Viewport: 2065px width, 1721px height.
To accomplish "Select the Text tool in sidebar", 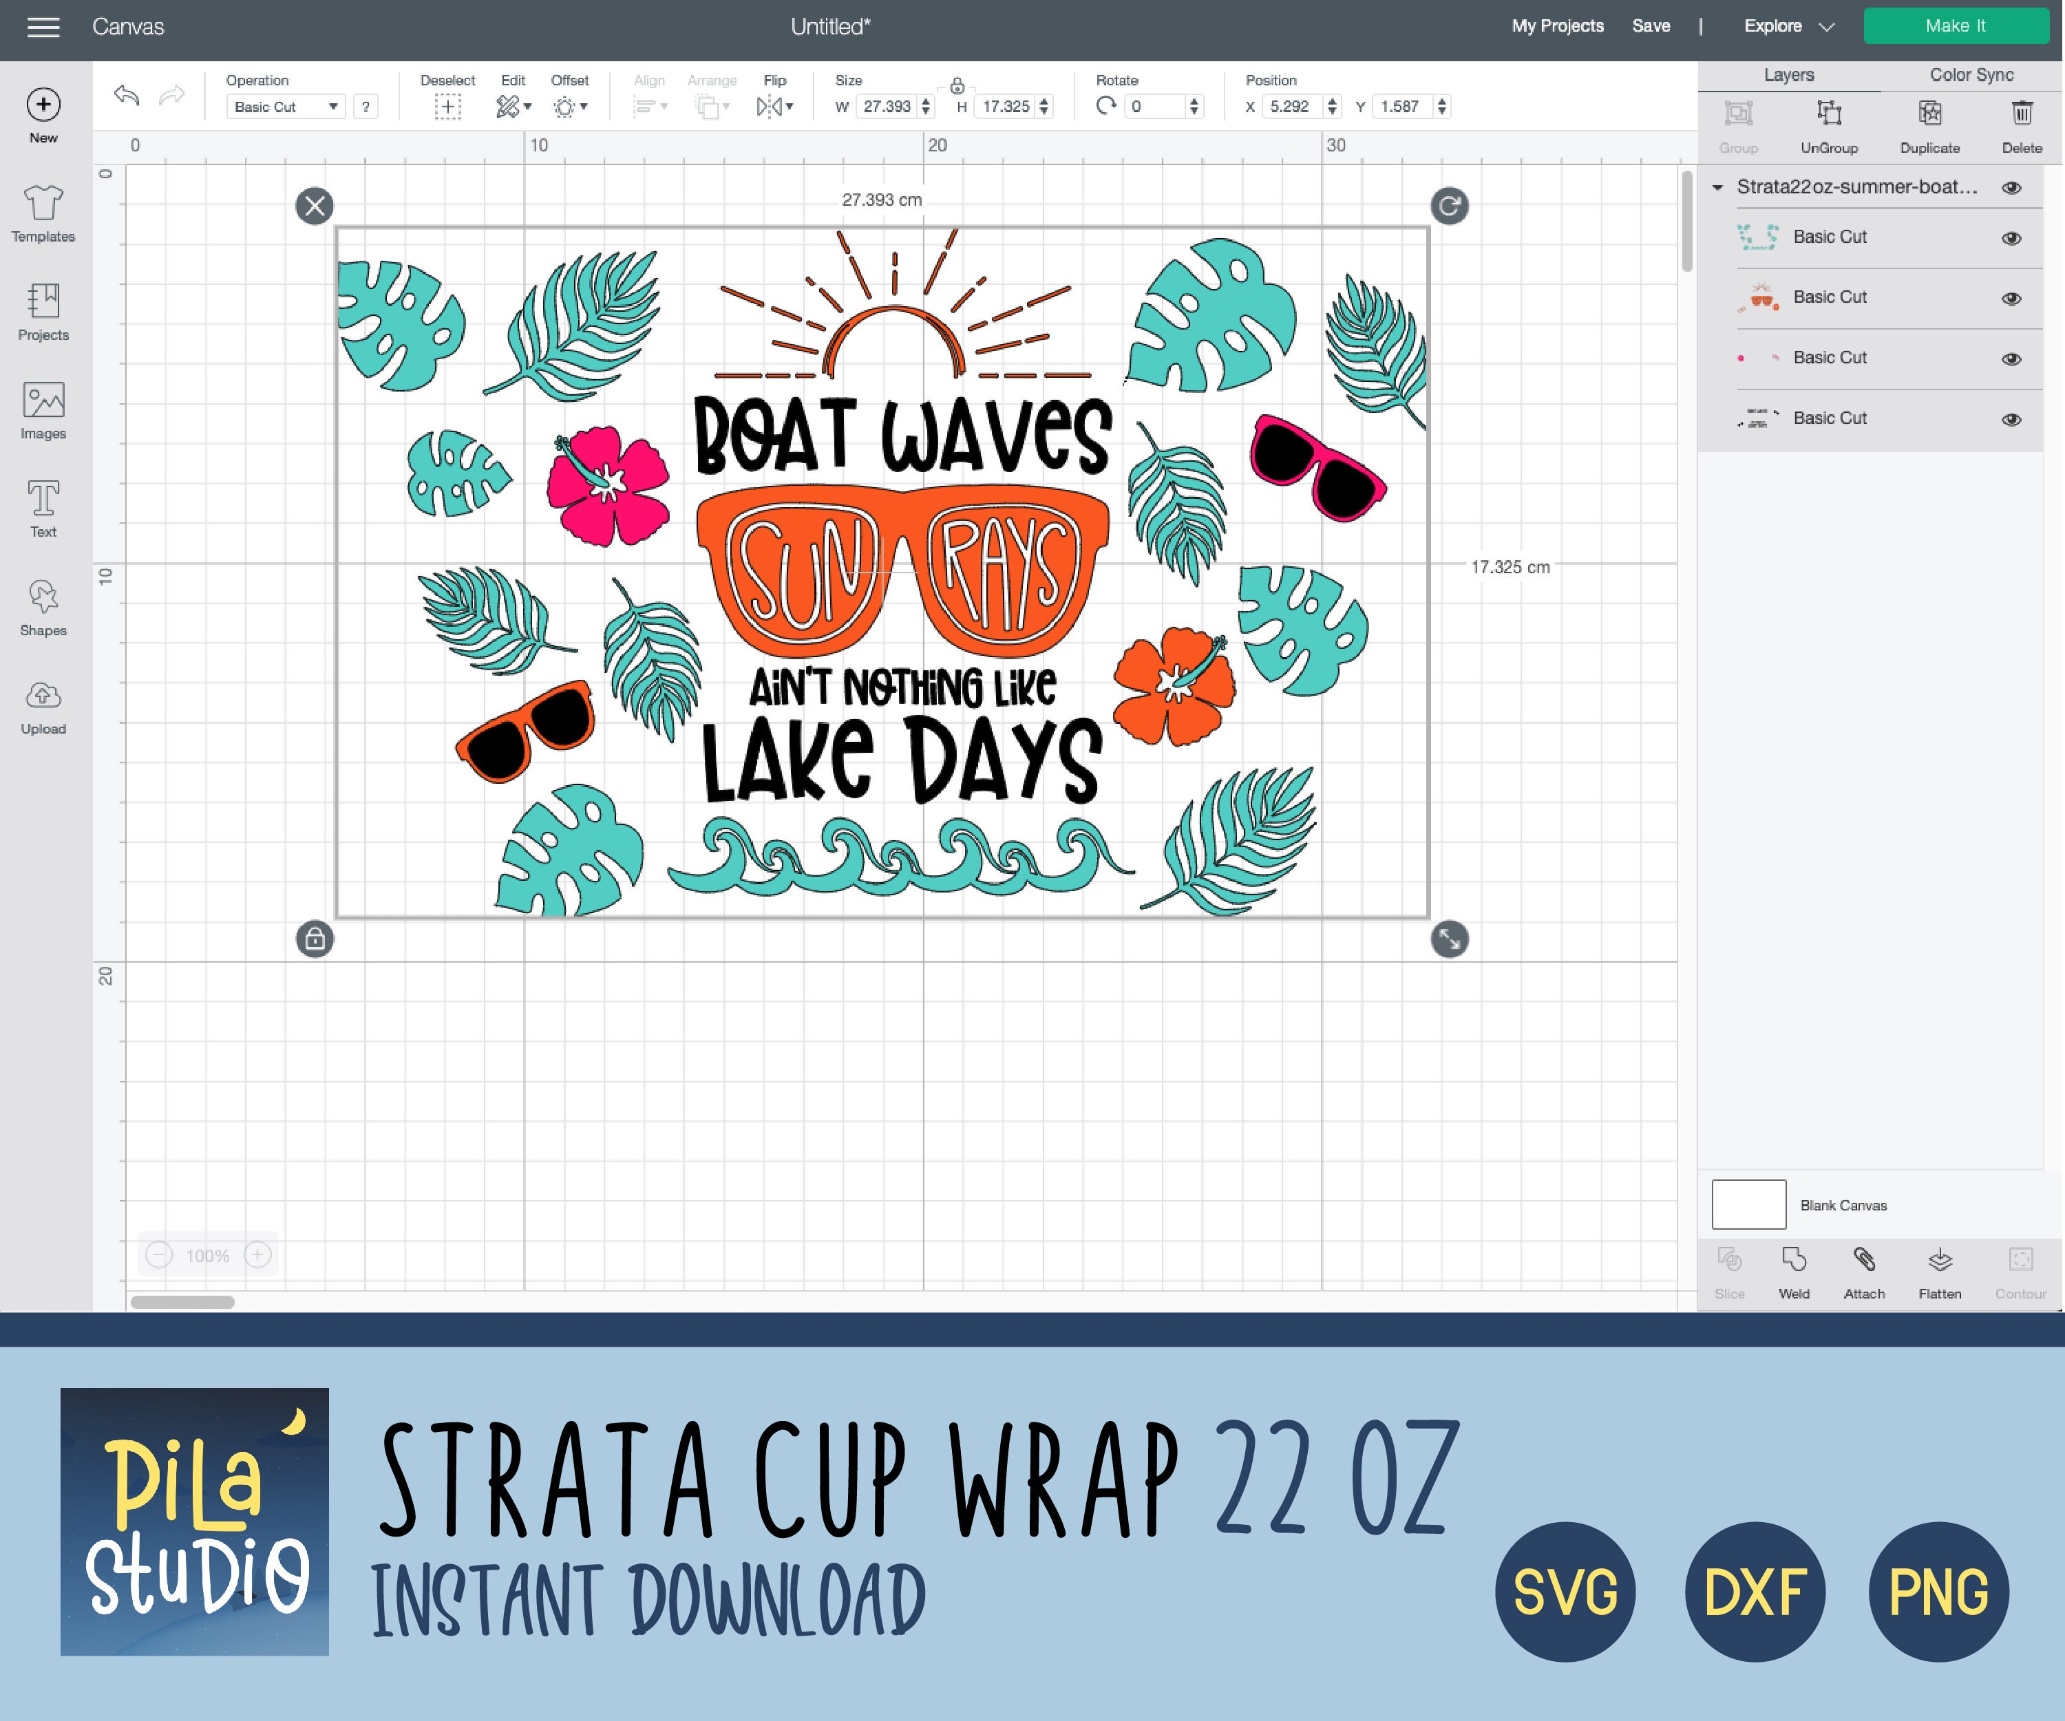I will tap(42, 506).
